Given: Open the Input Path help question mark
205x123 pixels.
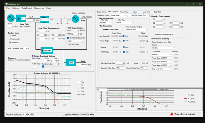Looking at the screenshot, I should click(30, 24).
